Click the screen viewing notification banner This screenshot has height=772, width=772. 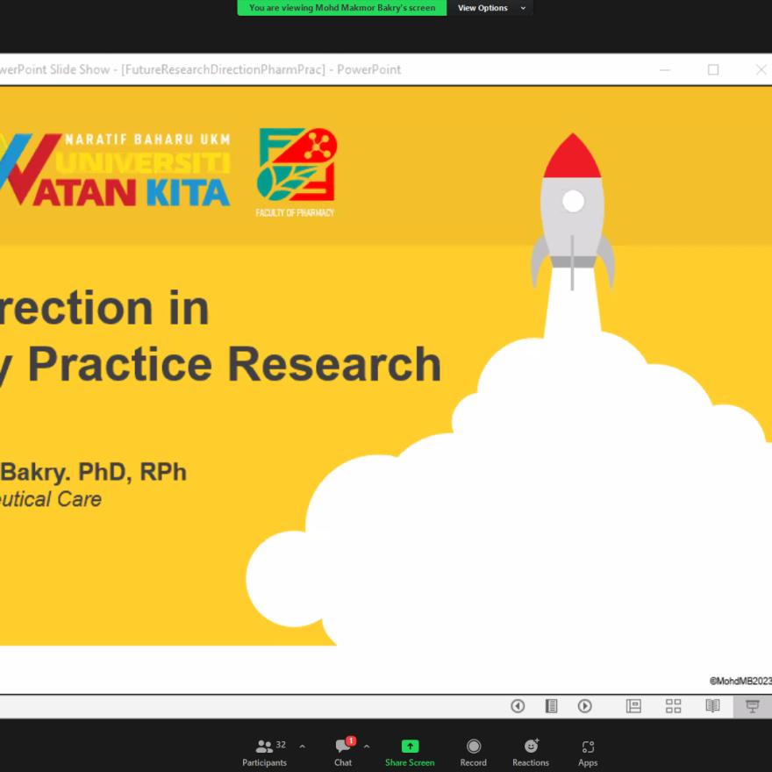[x=342, y=8]
